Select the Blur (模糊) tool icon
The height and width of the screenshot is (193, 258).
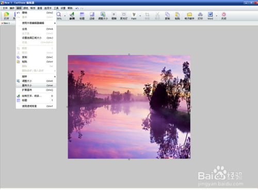pyautogui.click(x=114, y=16)
